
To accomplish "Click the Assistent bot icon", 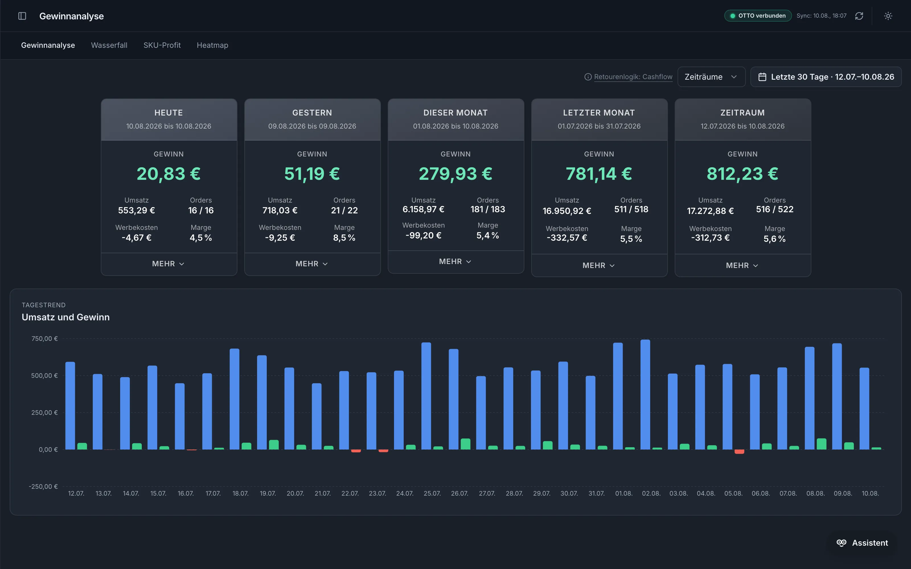I will click(841, 543).
